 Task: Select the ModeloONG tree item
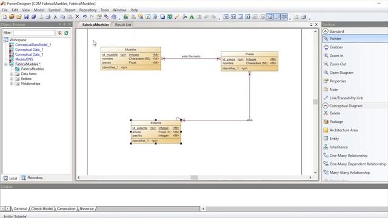[24, 59]
